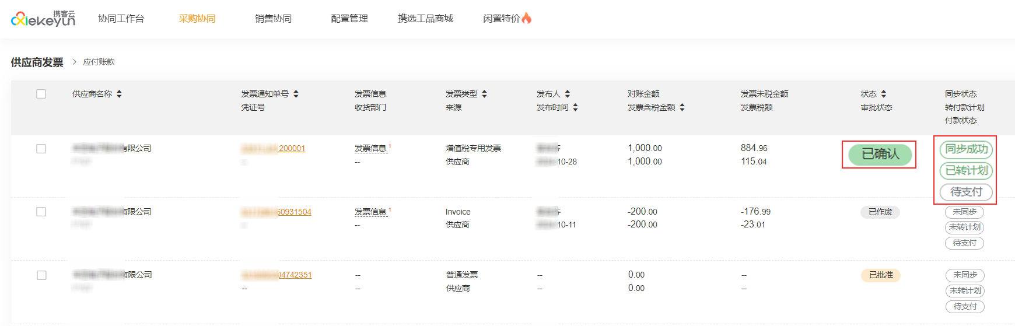The image size is (1015, 326).
Task: Click the green 已确认 status badge
Action: point(880,154)
